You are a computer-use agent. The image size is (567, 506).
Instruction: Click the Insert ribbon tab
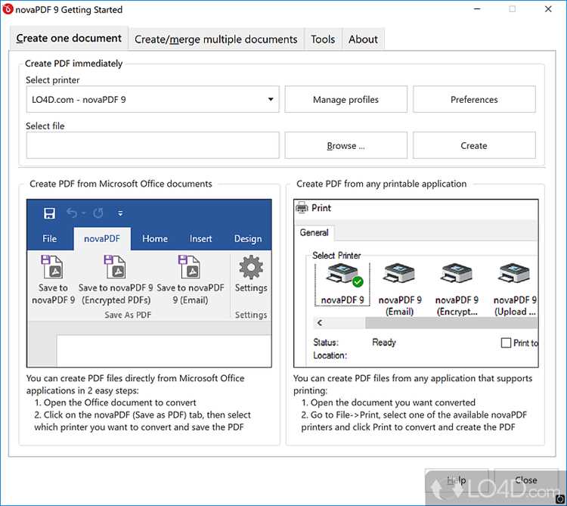click(200, 239)
